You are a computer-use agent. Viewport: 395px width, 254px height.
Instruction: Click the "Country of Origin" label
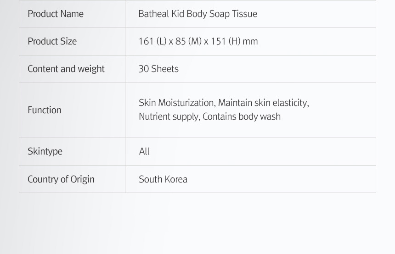point(61,179)
